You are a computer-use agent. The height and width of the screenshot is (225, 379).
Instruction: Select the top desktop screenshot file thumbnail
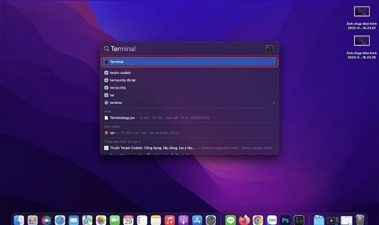point(361,11)
